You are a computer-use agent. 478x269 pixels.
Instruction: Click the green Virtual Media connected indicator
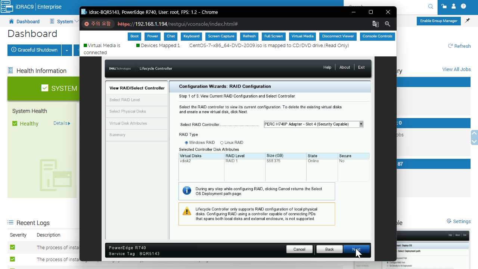tap(85, 46)
